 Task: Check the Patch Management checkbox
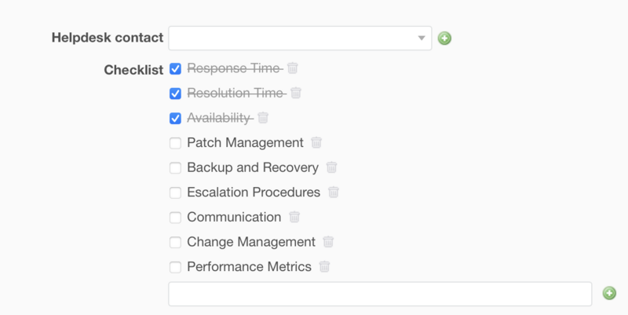[175, 143]
